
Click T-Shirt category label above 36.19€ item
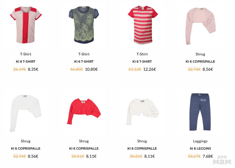point(26,54)
